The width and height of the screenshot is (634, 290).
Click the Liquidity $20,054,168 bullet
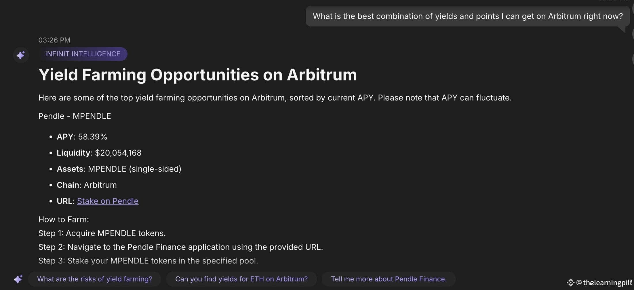click(x=99, y=153)
